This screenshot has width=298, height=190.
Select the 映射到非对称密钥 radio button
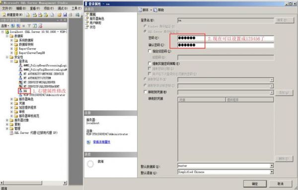click(145, 86)
